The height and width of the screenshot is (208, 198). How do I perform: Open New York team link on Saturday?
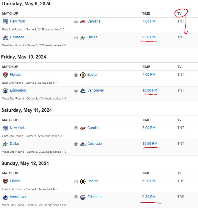coord(17,128)
